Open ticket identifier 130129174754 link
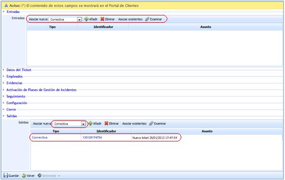The width and height of the screenshot is (285, 180). point(92,138)
